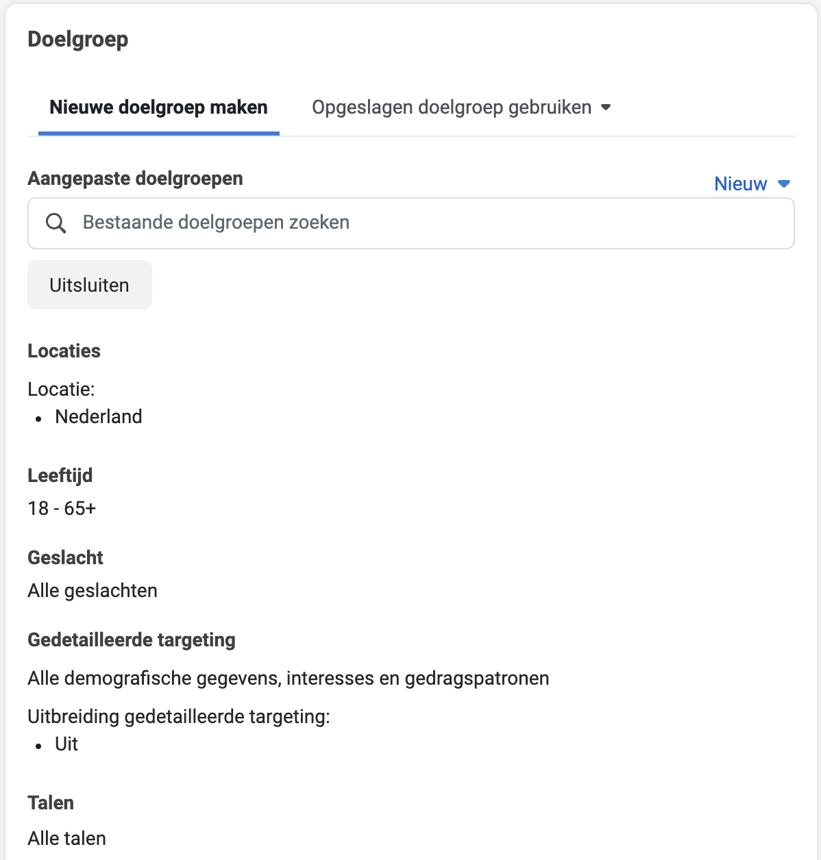Click Uitbreiding gedetailleerde targeting label
This screenshot has height=860, width=821.
[179, 716]
